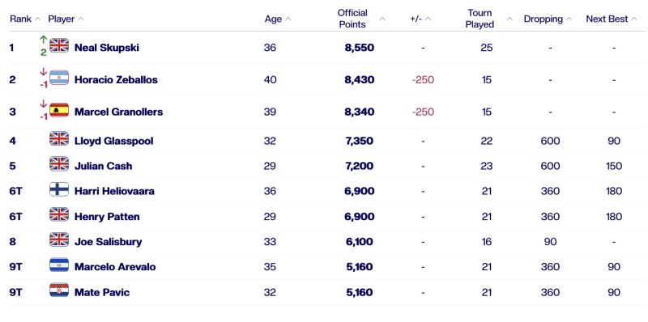Click the Spain flag beside Marcel Granollers

pyautogui.click(x=59, y=109)
